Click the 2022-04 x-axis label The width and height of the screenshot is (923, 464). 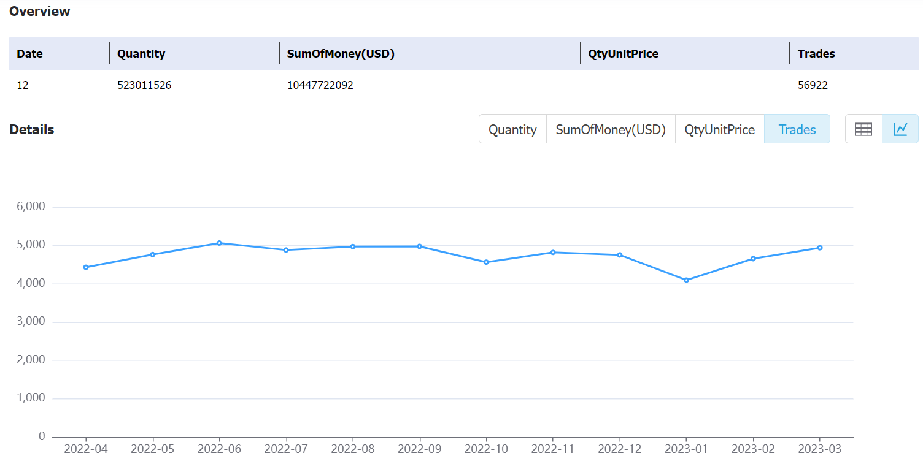tap(86, 449)
